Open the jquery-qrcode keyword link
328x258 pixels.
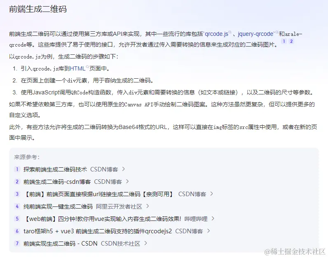(255, 34)
